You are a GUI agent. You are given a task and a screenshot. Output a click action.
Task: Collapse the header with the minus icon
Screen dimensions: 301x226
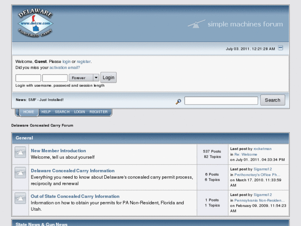coord(280,48)
